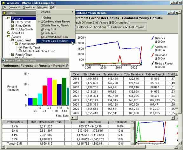Click Harry Smith's document icon

click(x=12, y=22)
